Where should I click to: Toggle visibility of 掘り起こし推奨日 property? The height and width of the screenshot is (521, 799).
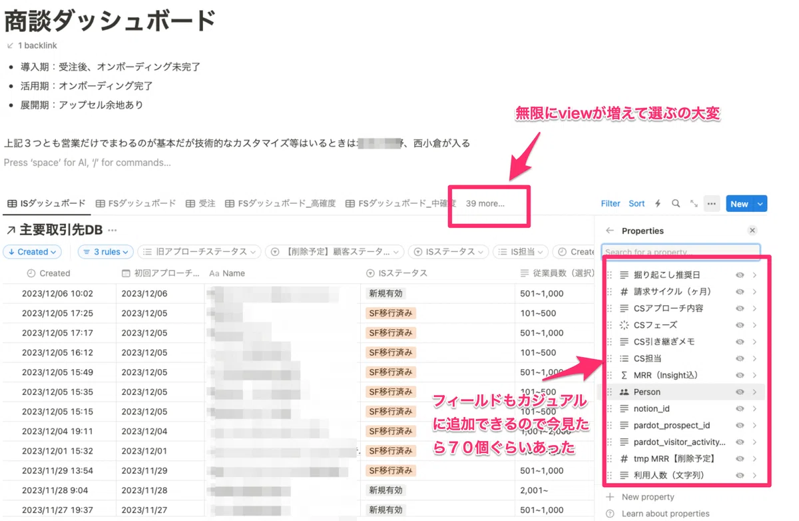[740, 274]
